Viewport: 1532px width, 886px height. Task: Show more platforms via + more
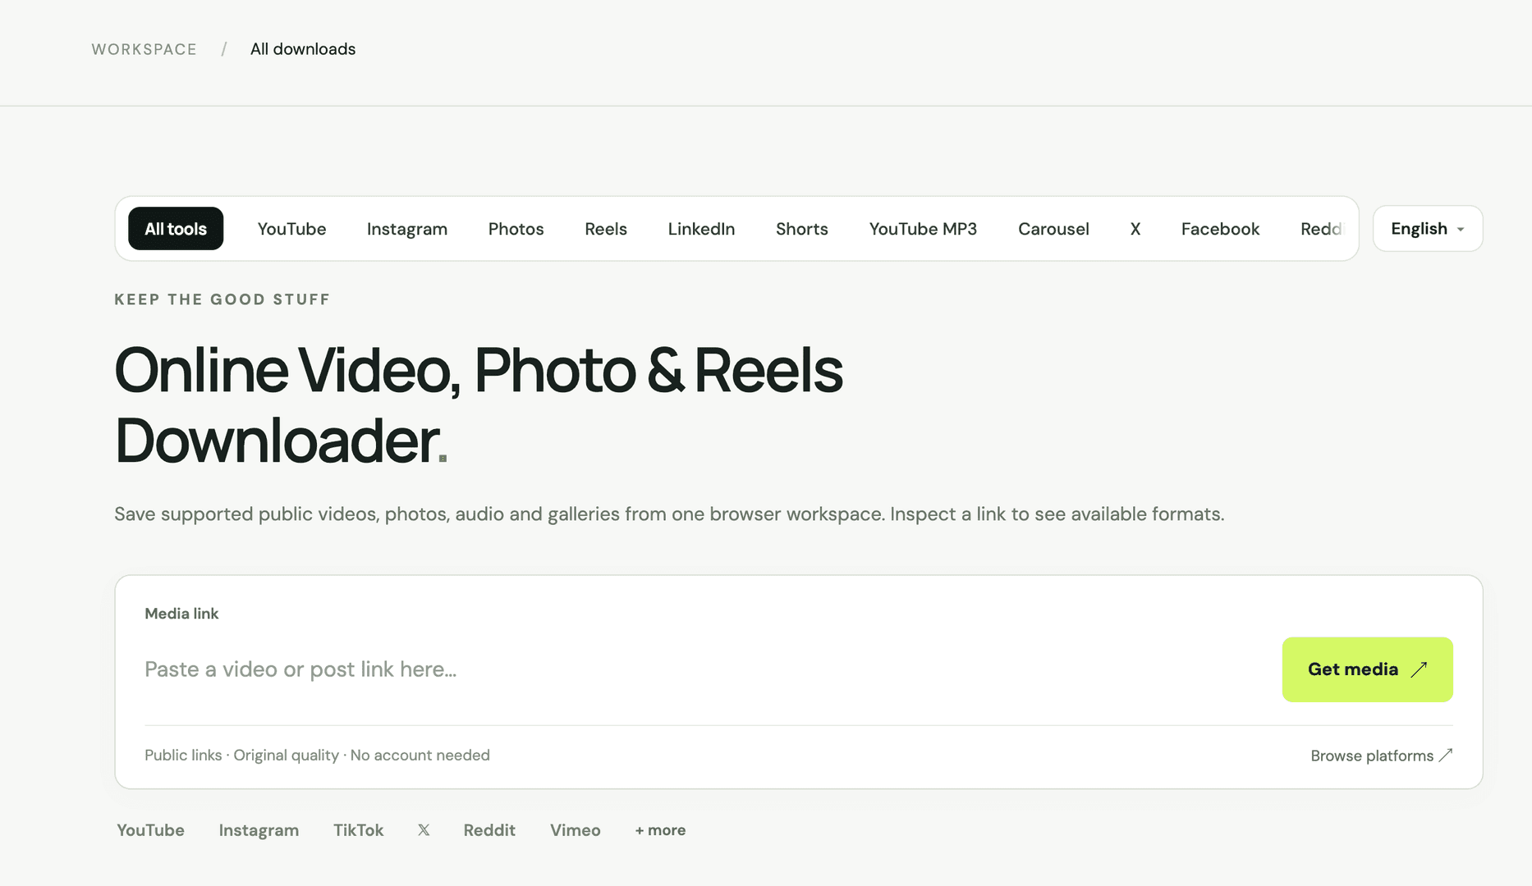pyautogui.click(x=660, y=830)
